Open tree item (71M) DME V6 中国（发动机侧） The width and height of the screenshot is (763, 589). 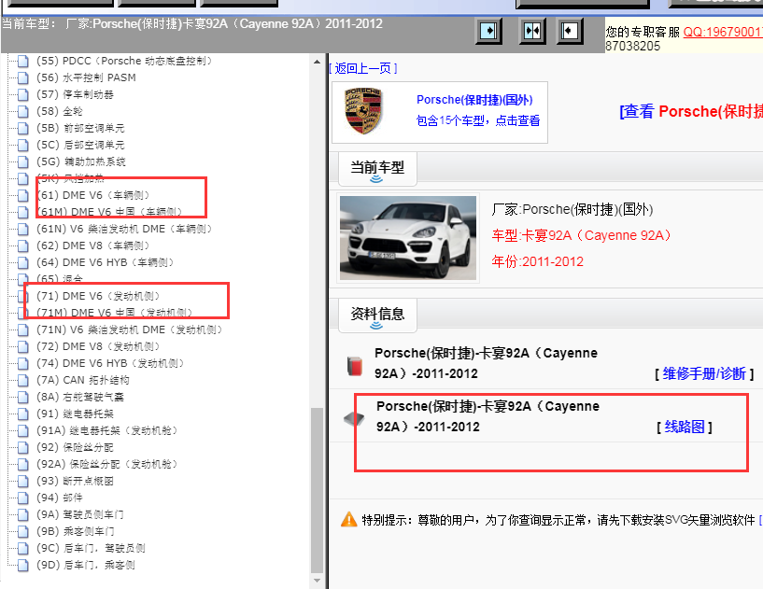tap(114, 313)
